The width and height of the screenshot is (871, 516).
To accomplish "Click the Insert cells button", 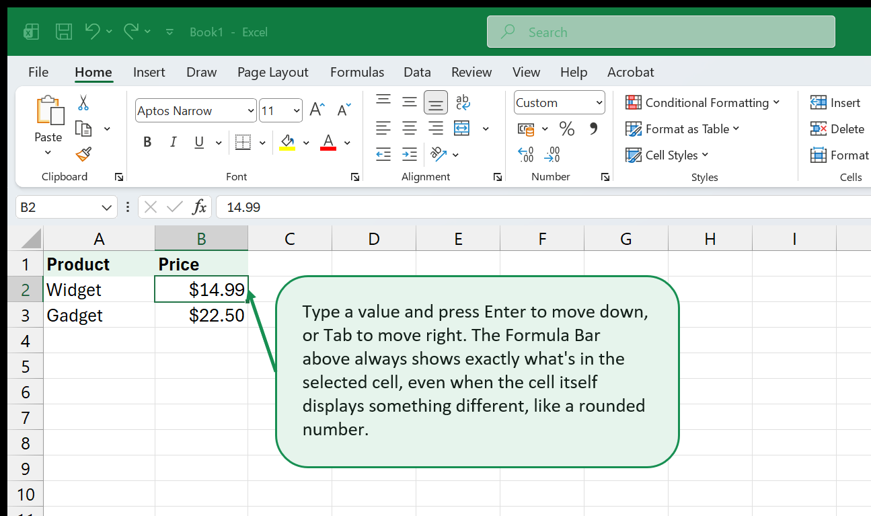I will tap(835, 102).
